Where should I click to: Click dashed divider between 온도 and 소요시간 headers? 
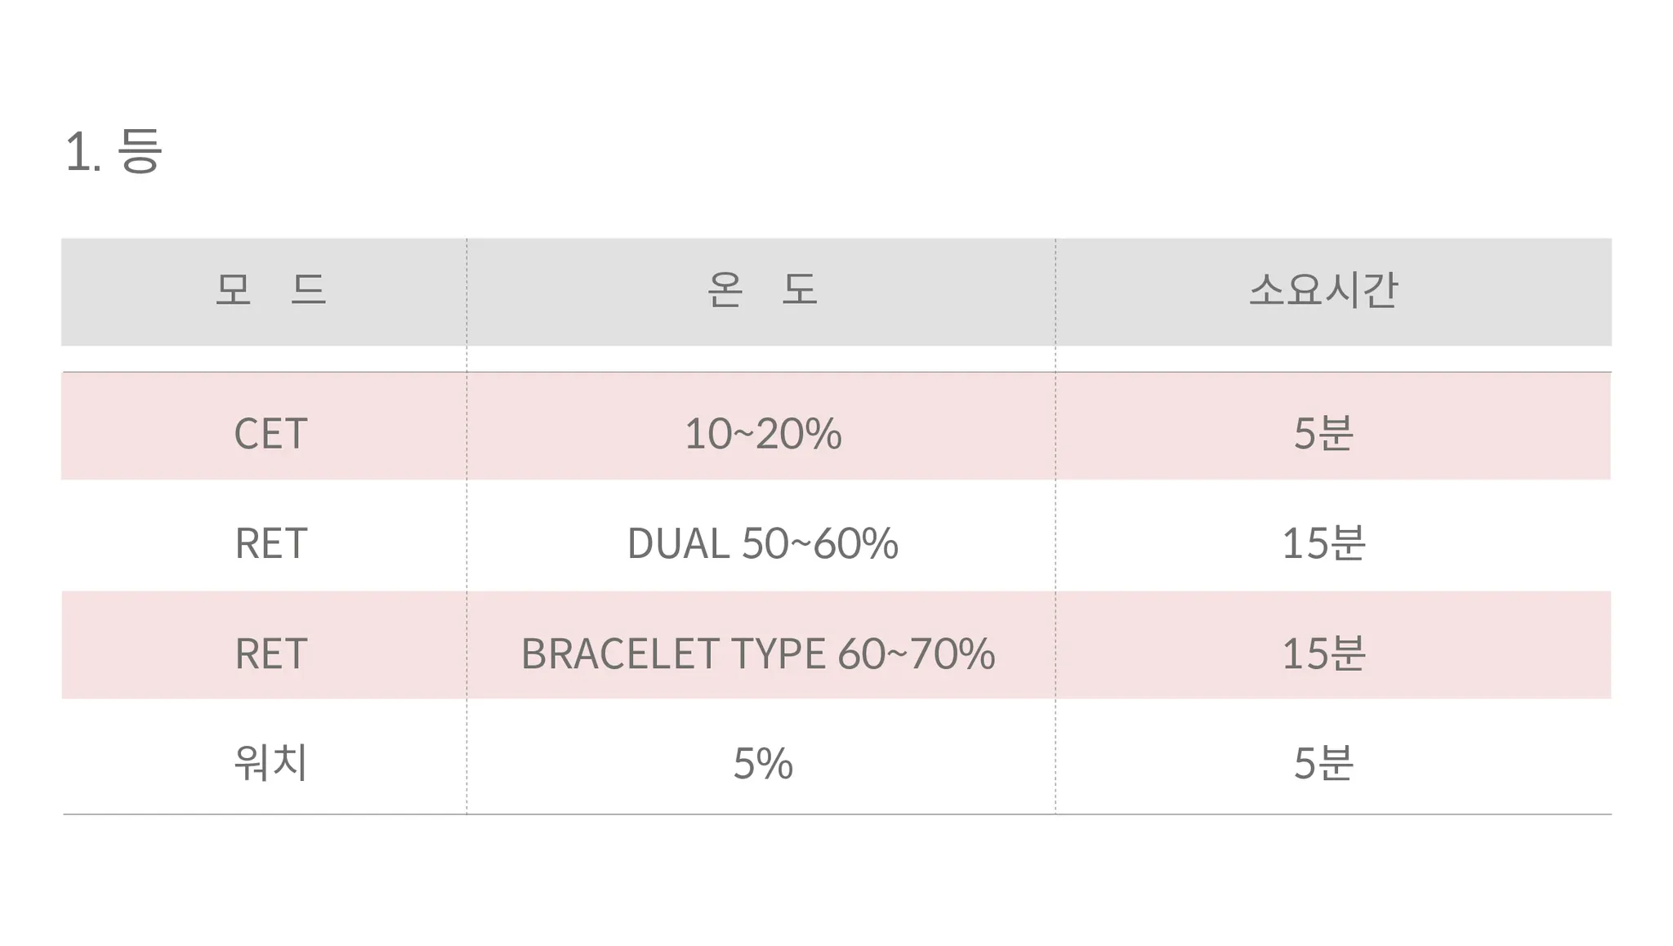pos(1055,292)
